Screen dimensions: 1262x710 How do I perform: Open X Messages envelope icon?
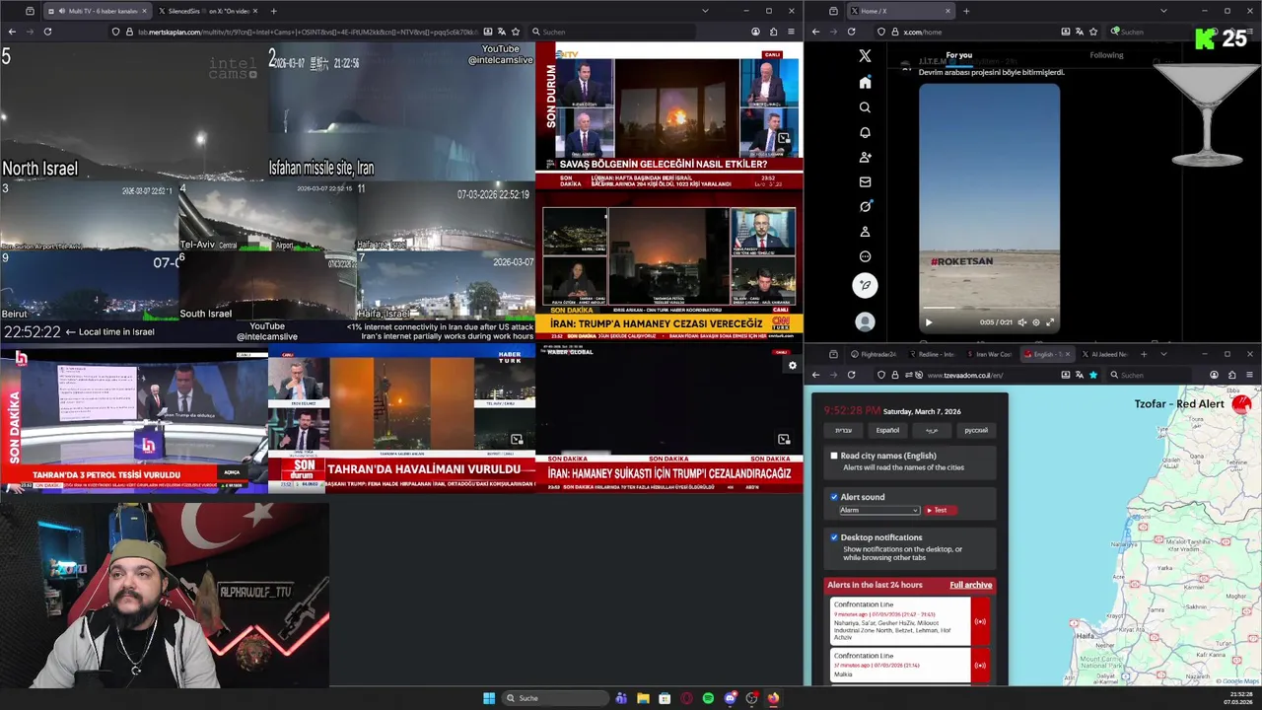tap(865, 181)
